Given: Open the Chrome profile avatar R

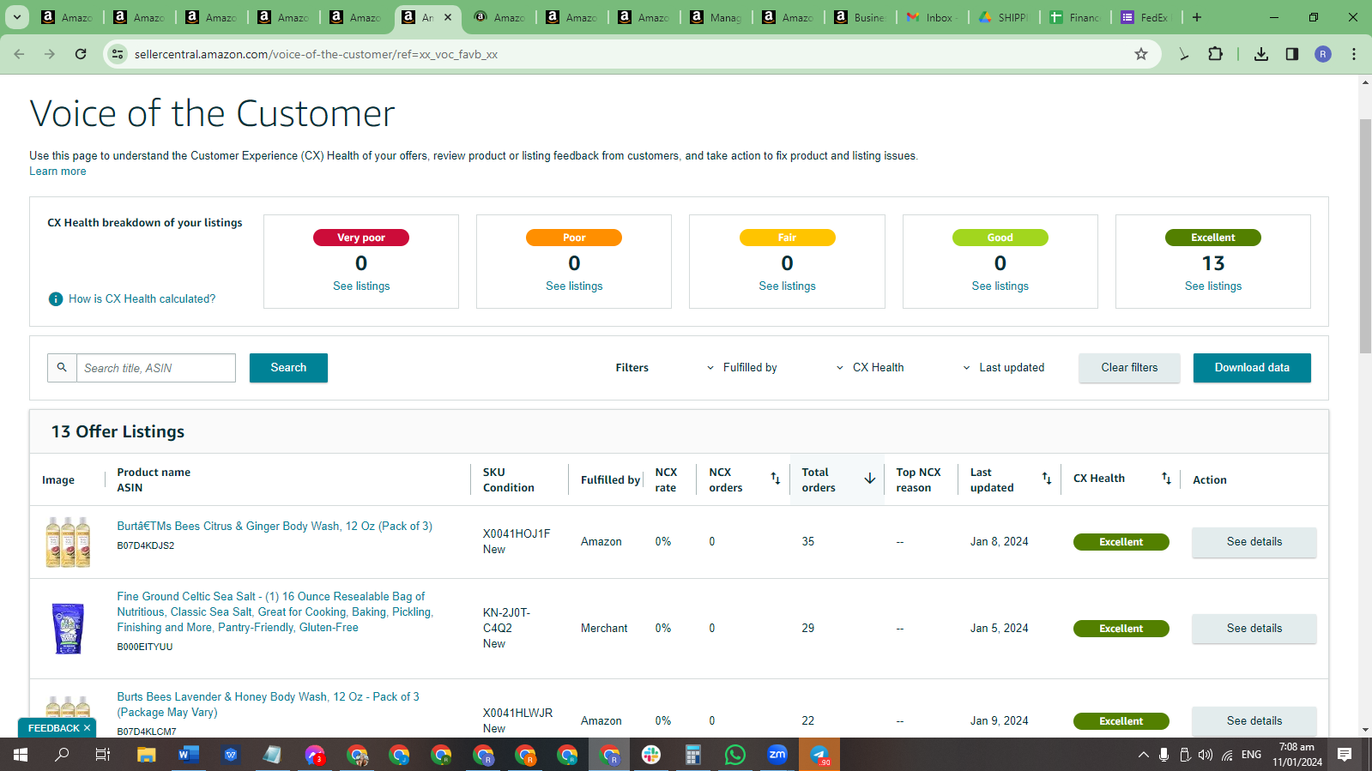Looking at the screenshot, I should 1323,54.
